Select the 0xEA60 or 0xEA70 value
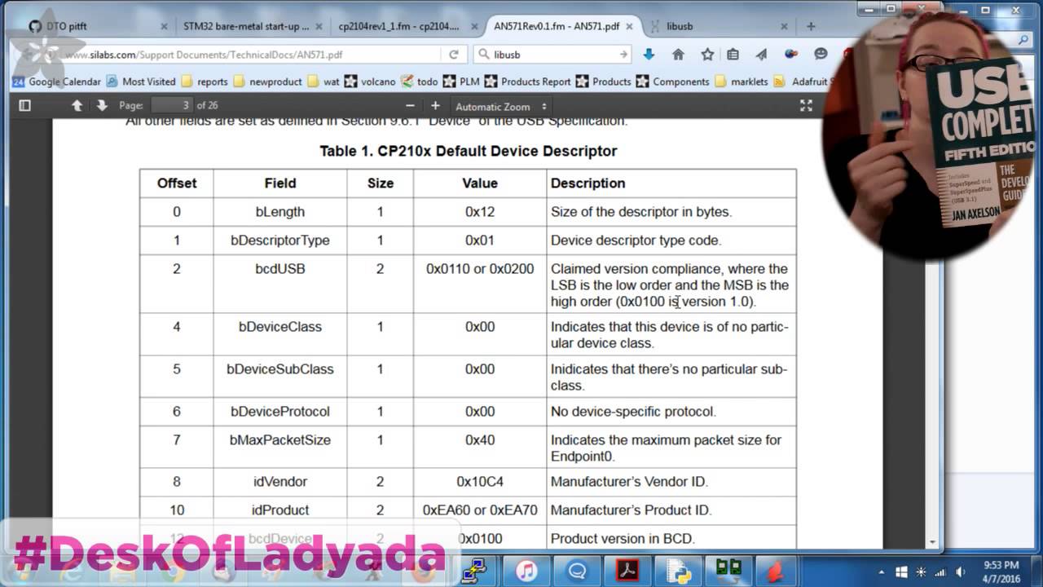The image size is (1043, 587). click(x=480, y=510)
